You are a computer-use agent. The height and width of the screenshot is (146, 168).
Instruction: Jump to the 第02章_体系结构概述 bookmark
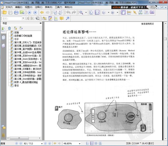tap(28, 46)
